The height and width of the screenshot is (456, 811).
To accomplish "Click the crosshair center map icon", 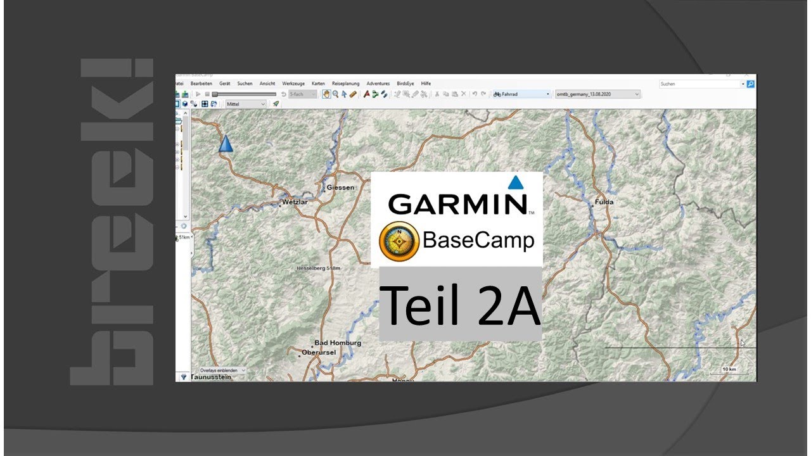I will coord(205,104).
